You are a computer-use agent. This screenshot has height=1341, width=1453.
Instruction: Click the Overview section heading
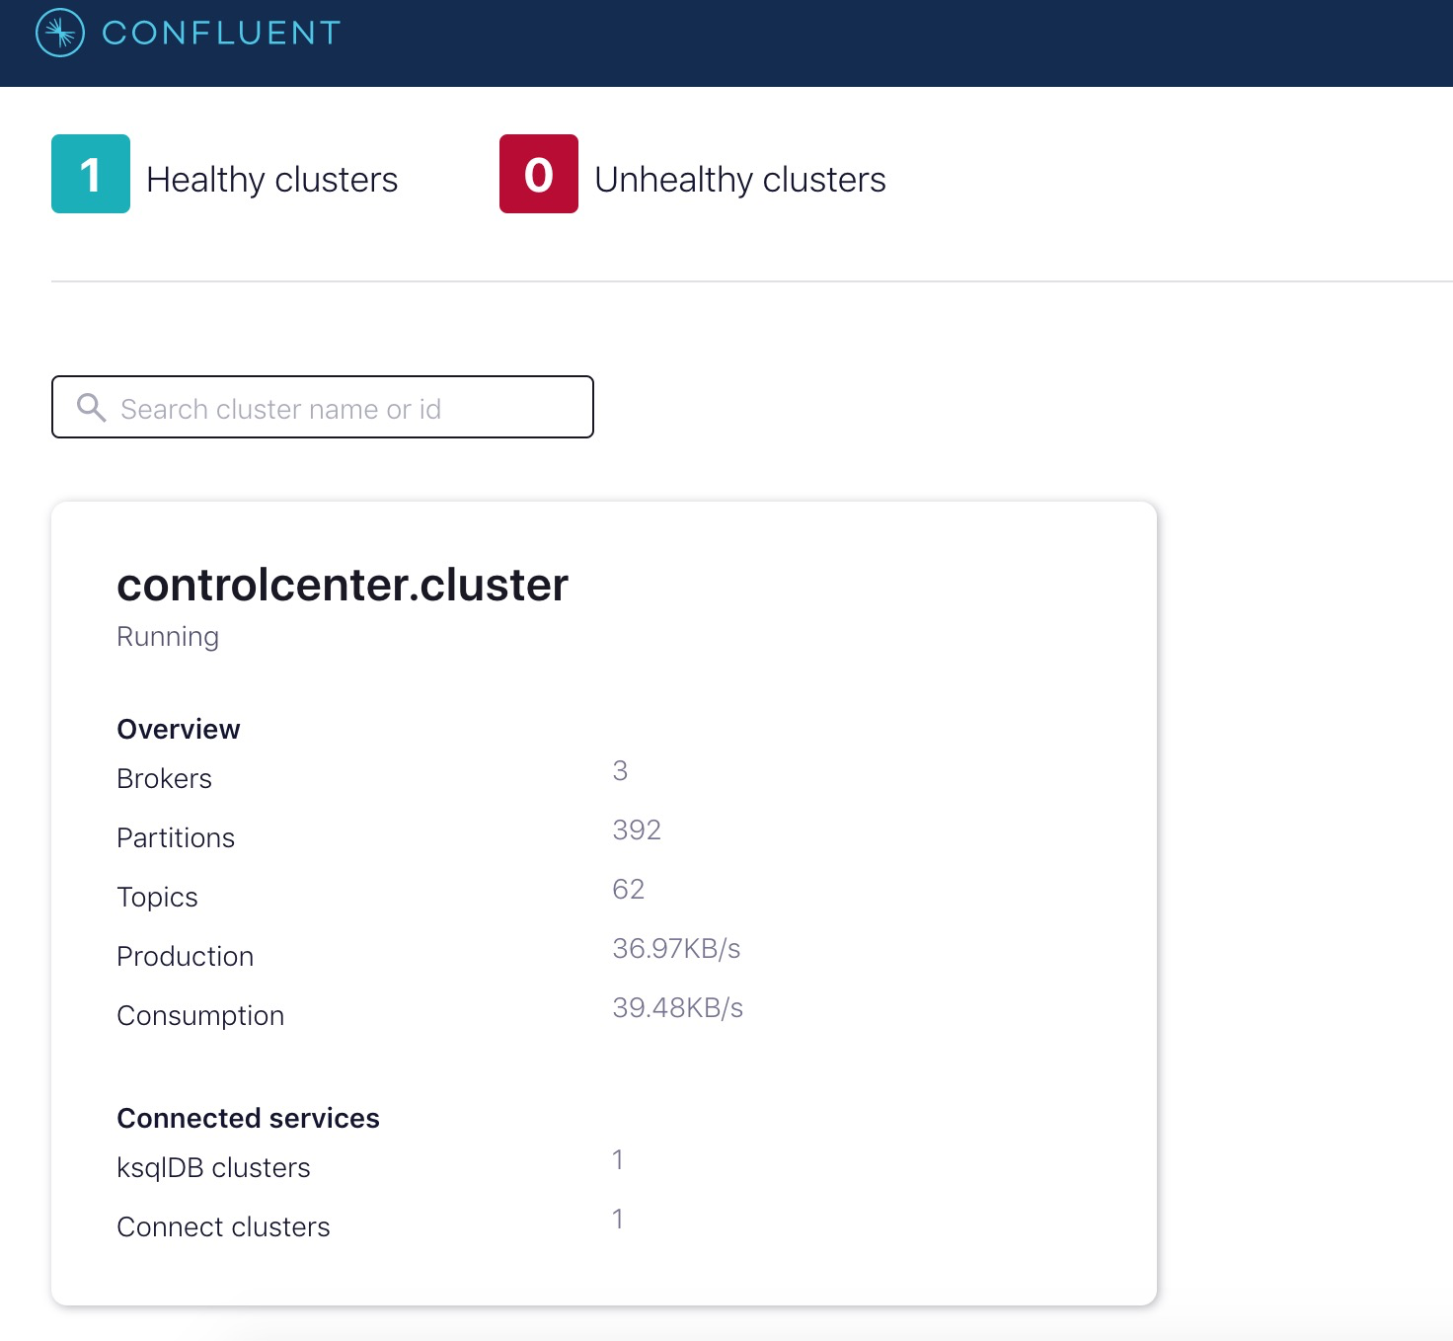click(x=179, y=729)
